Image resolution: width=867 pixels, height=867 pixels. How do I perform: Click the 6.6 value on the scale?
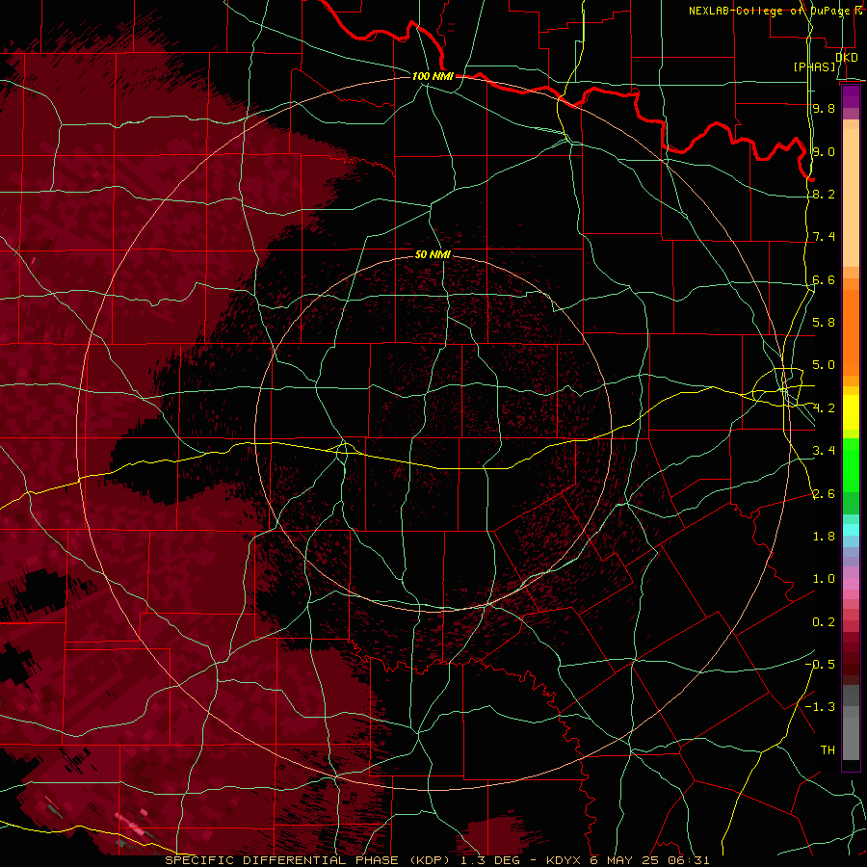coord(824,279)
